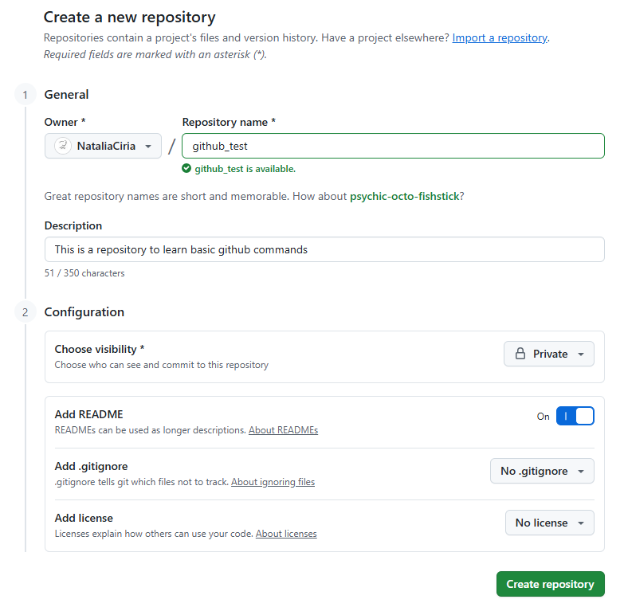Click the Create repository button
The image size is (624, 611).
pos(550,584)
